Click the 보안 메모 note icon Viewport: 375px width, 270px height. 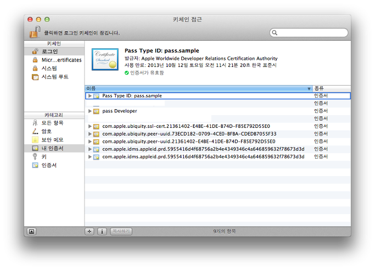coord(35,140)
